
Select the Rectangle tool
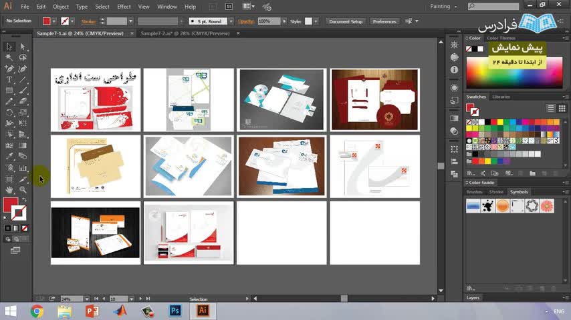(x=9, y=91)
